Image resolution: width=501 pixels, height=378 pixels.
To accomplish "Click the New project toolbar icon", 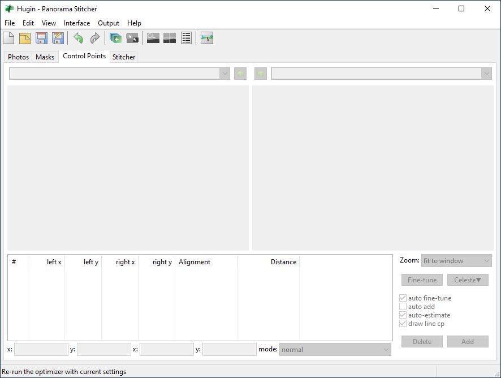I will tap(8, 38).
